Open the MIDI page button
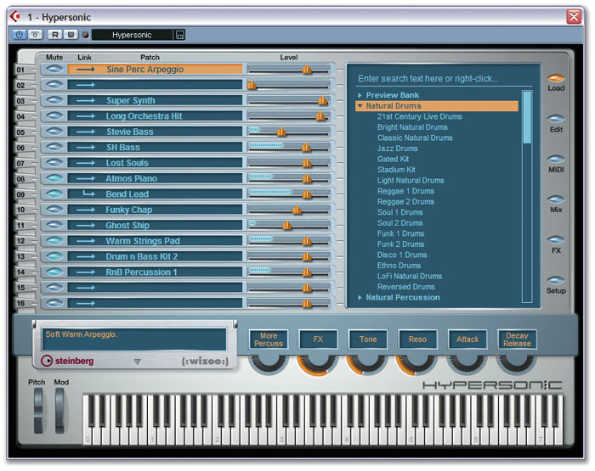595x471 pixels. 556,159
